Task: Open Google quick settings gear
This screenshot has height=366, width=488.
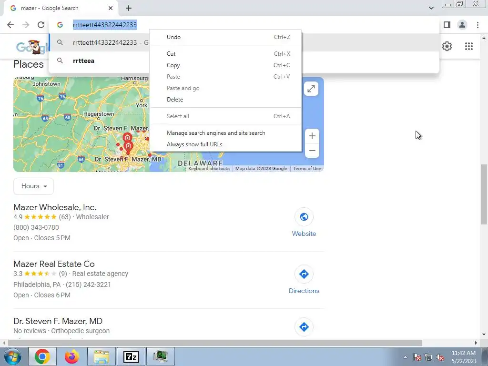Action: (x=447, y=46)
